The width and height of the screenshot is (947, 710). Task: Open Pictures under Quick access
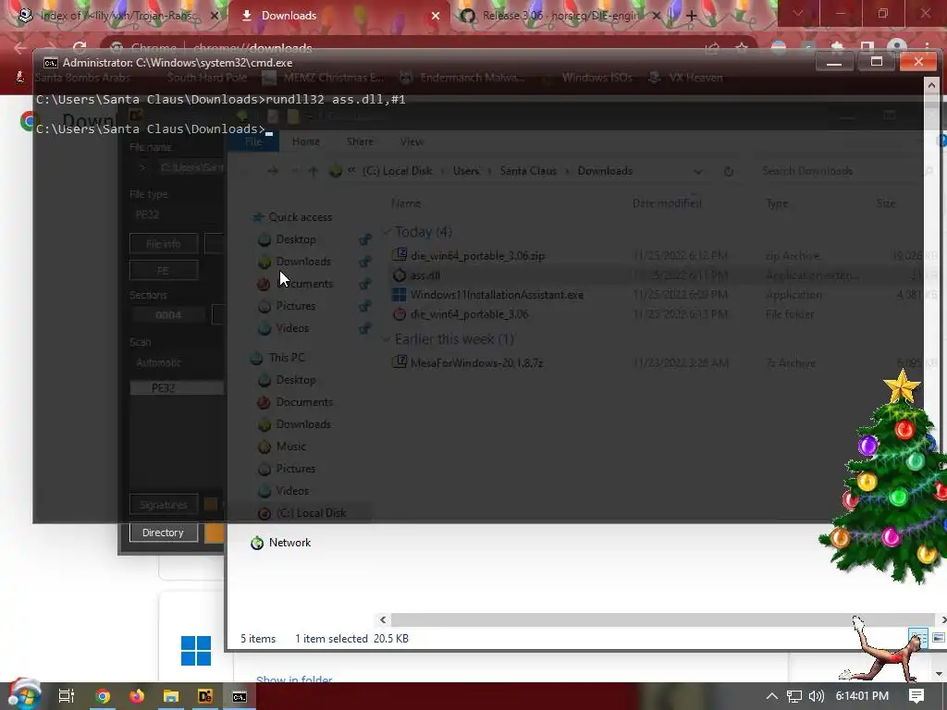point(295,306)
